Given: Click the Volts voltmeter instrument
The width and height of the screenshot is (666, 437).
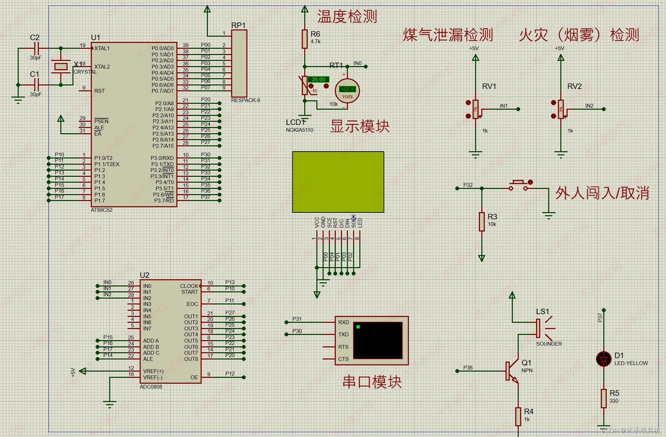Looking at the screenshot, I should 347,91.
